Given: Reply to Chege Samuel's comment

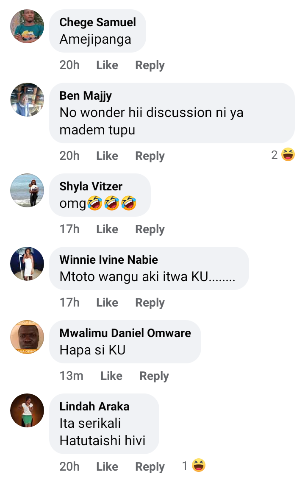Looking at the screenshot, I should pos(150,65).
